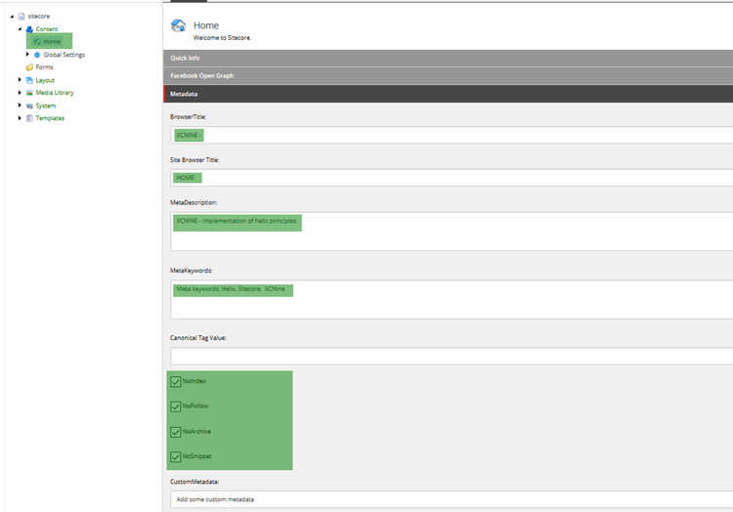Toggle the NoFollow checkbox
This screenshot has height=512, width=733.
tap(175, 406)
